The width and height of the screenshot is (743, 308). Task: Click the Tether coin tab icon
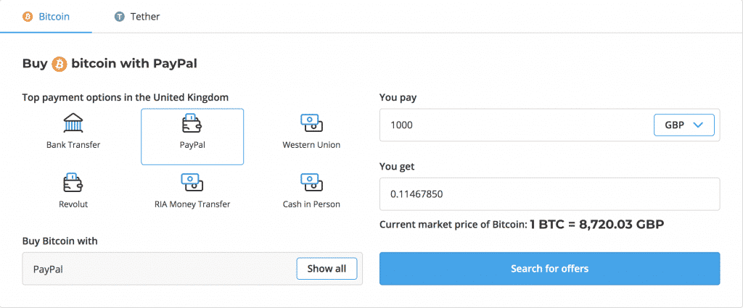[120, 17]
